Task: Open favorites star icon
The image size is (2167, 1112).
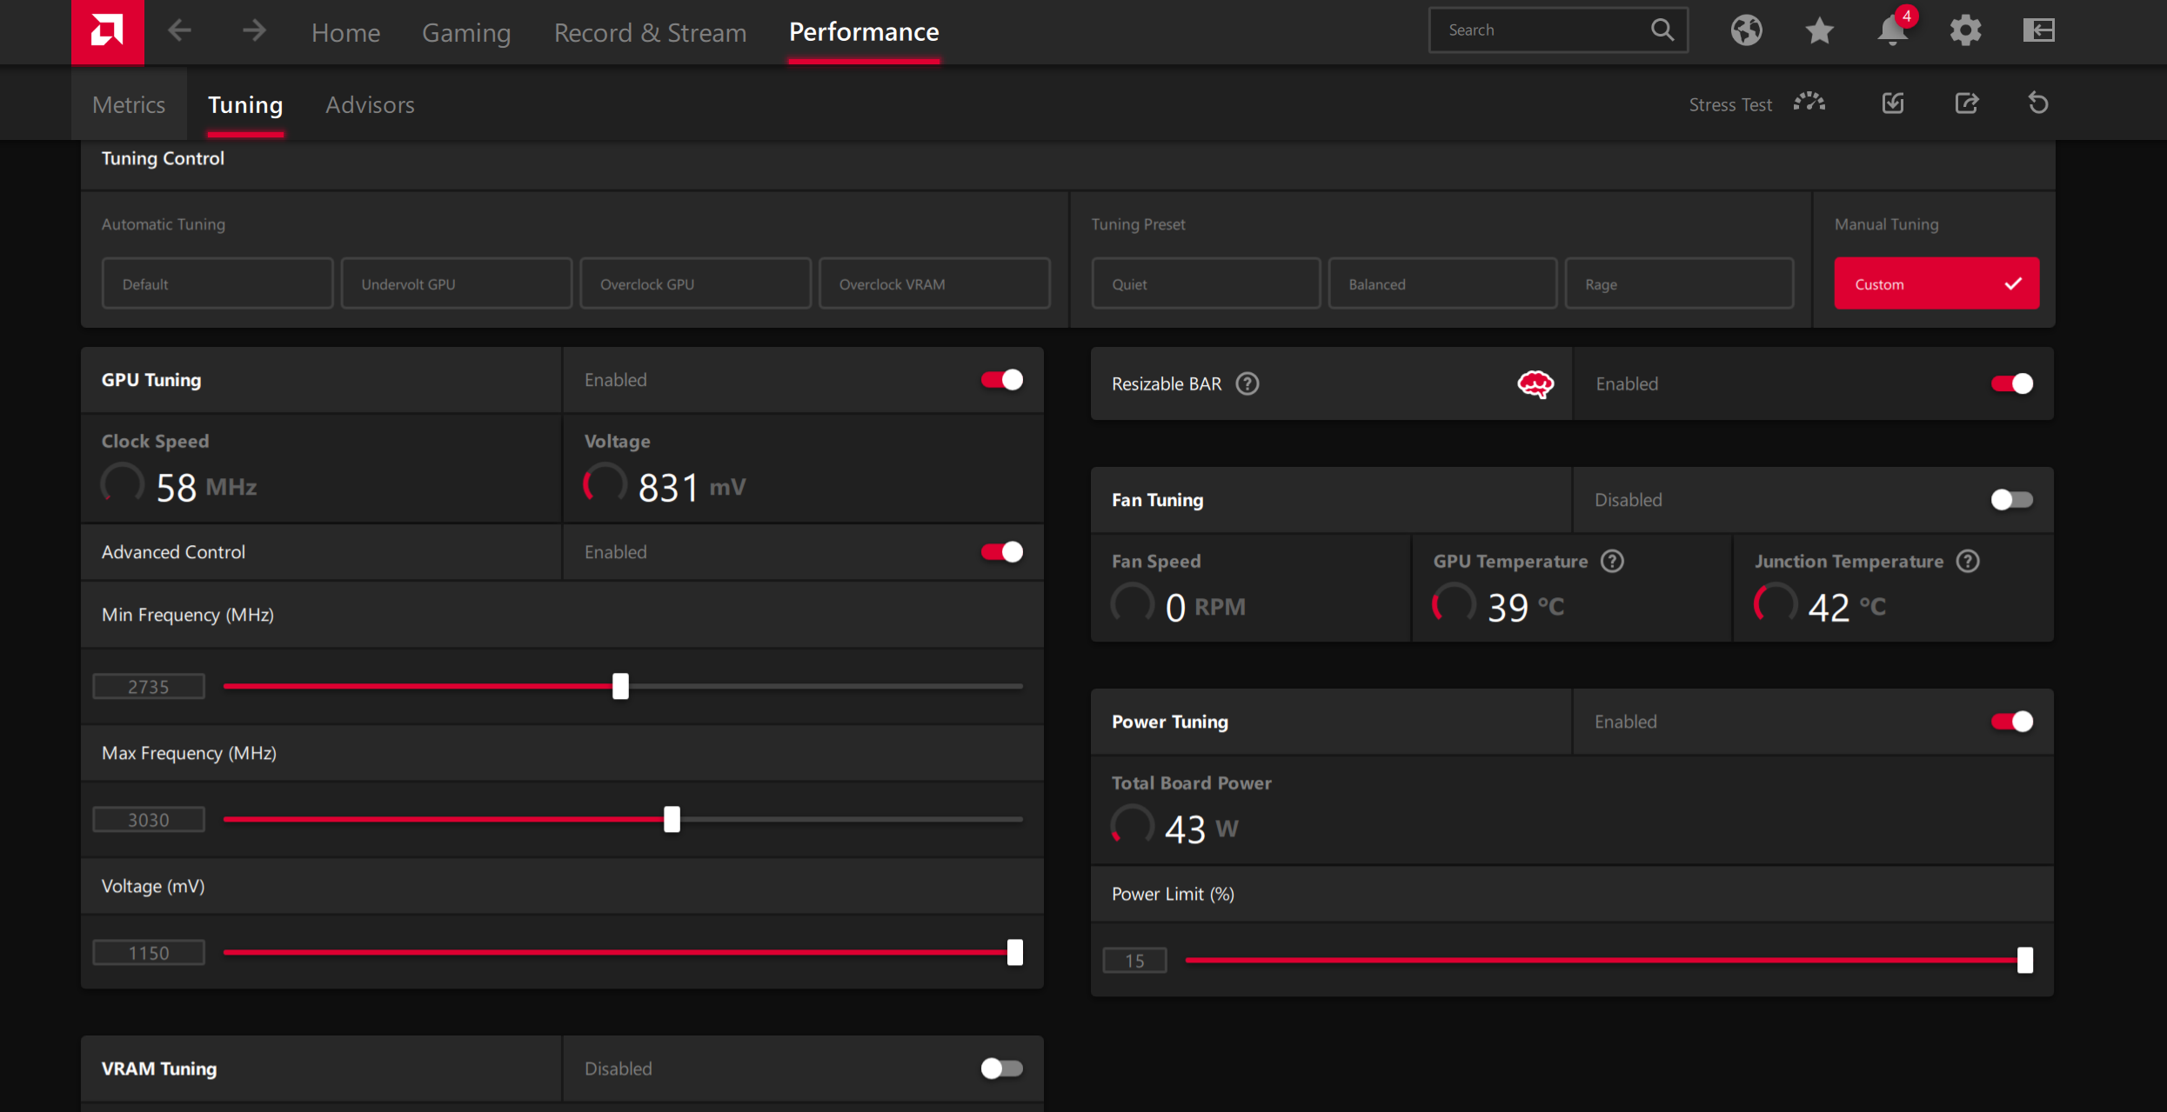Action: [x=1819, y=31]
